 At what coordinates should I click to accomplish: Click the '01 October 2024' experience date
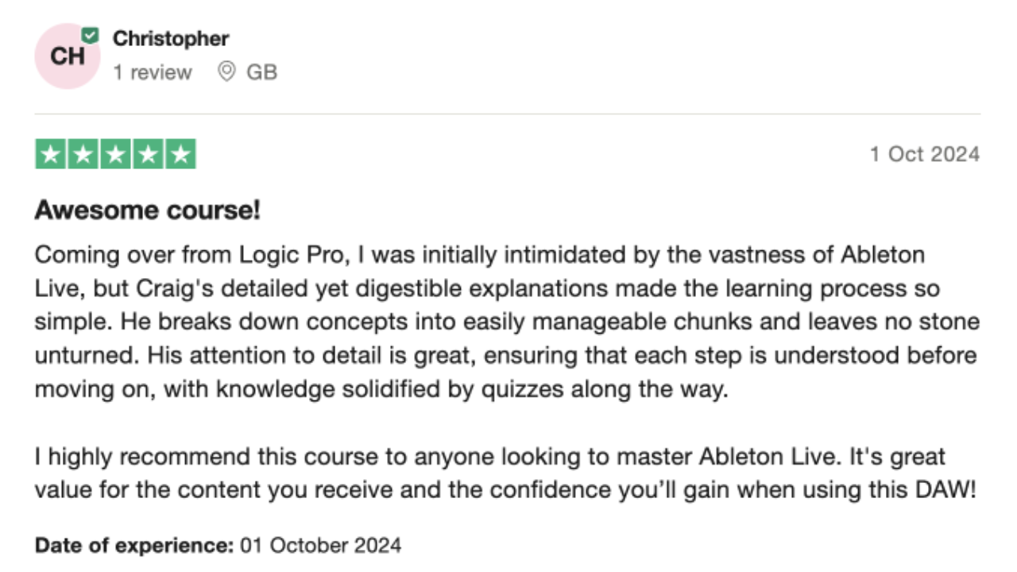pyautogui.click(x=321, y=546)
